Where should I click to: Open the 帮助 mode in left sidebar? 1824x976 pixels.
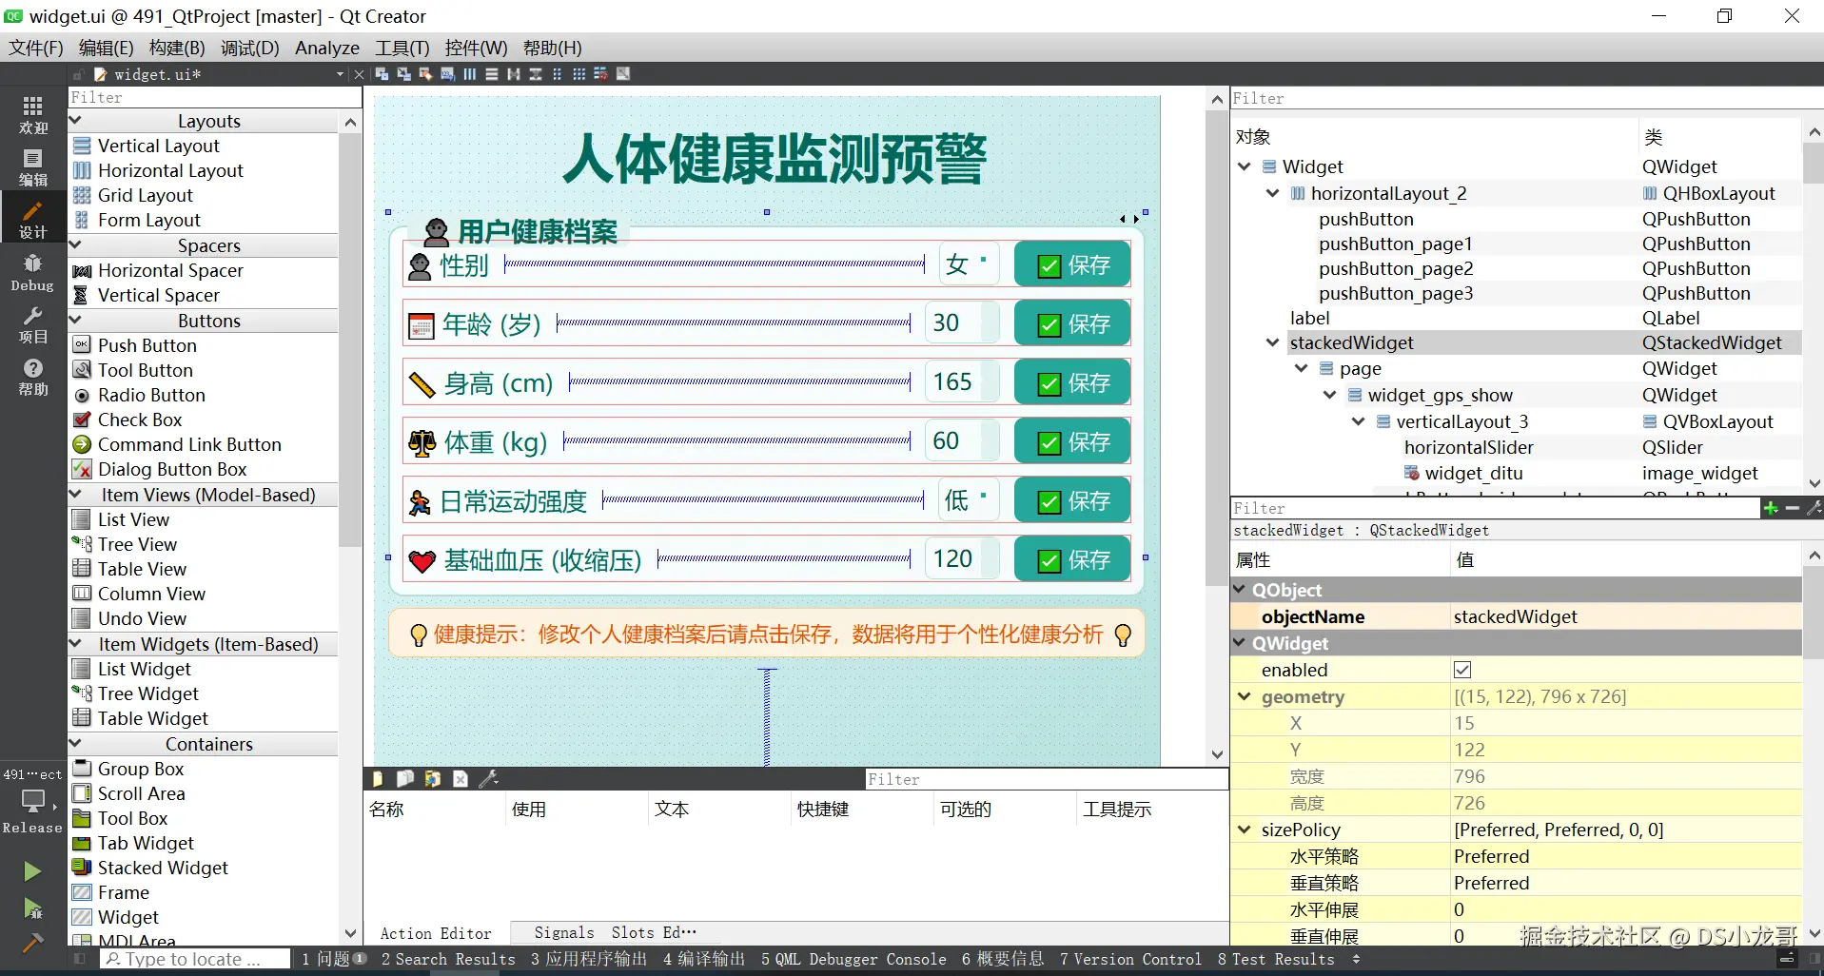(x=32, y=377)
